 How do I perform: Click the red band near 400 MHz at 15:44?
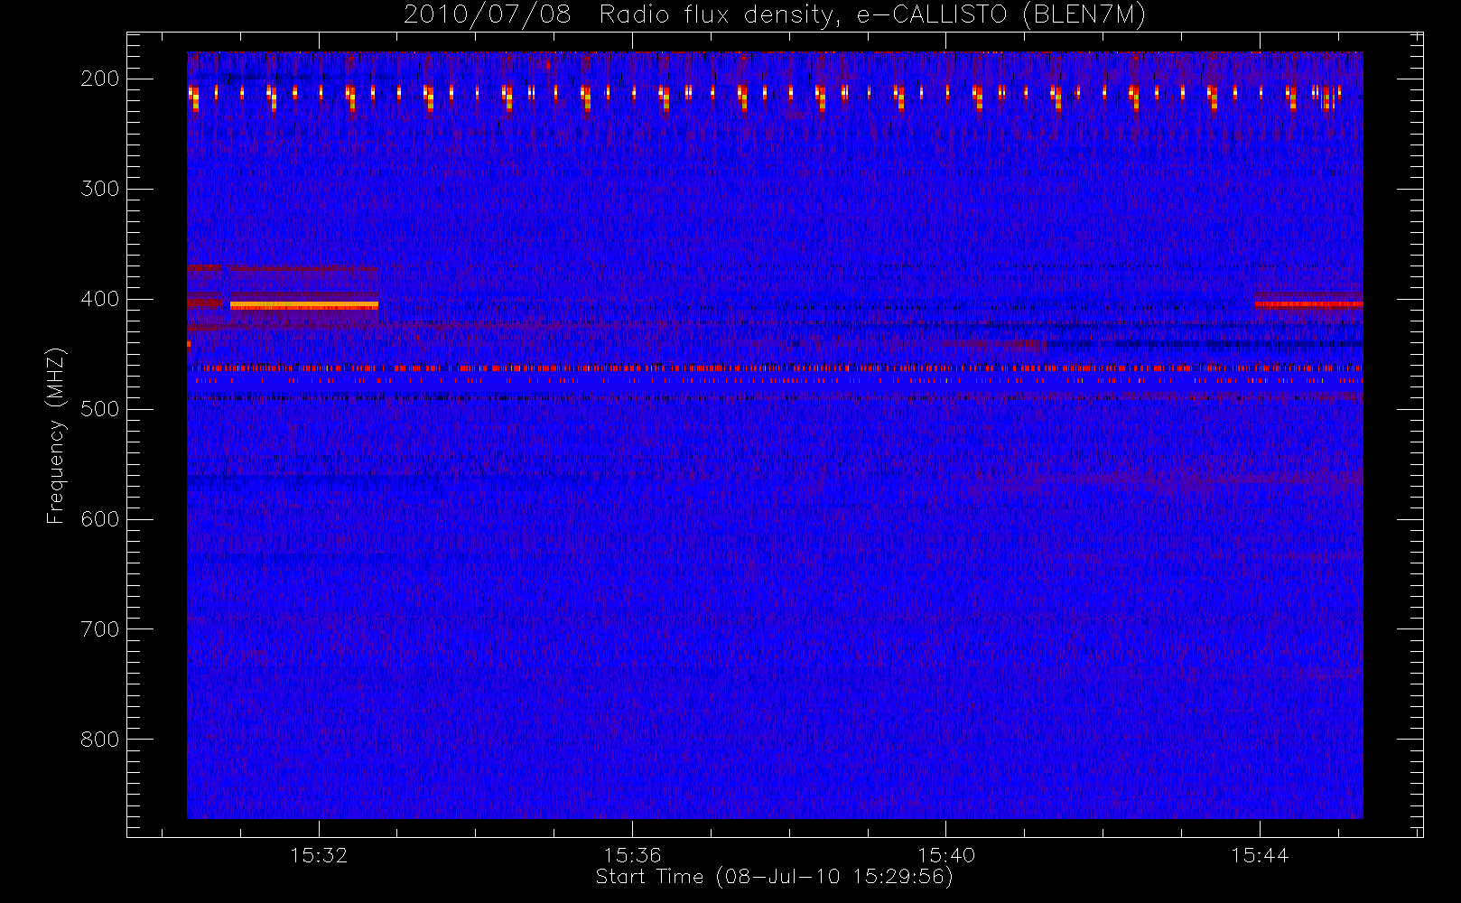(1308, 304)
